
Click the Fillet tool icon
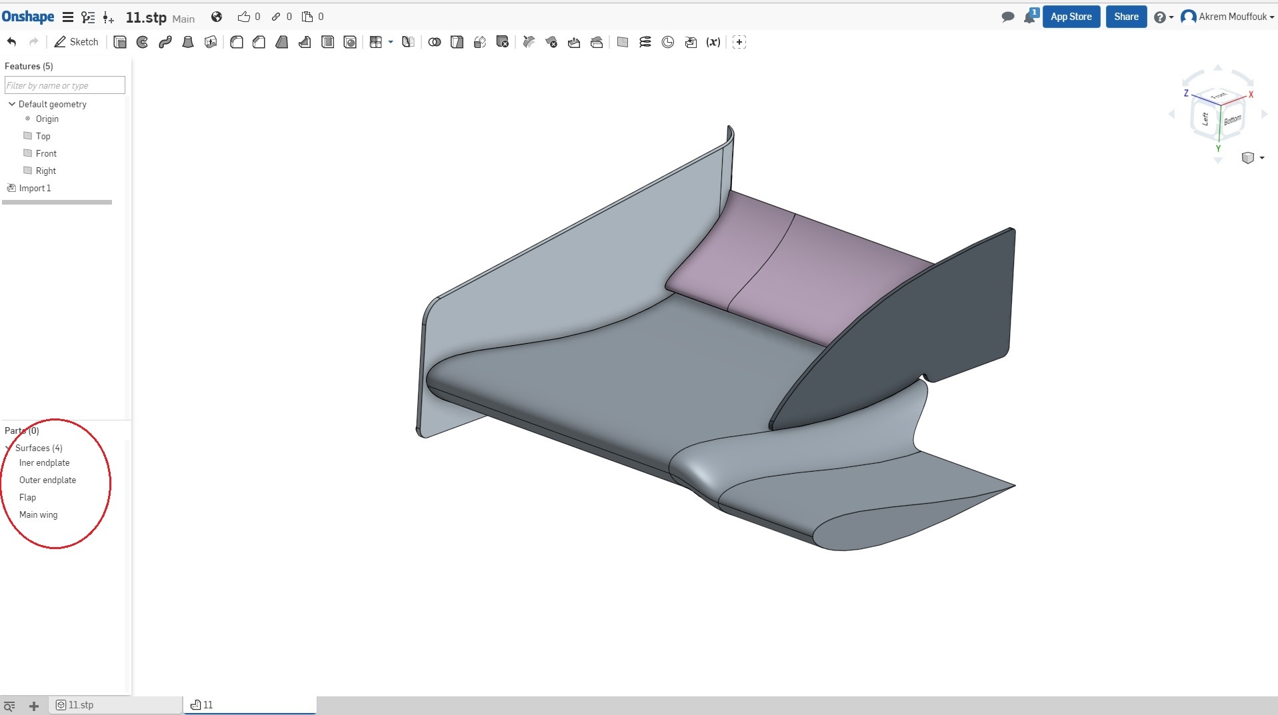[237, 42]
